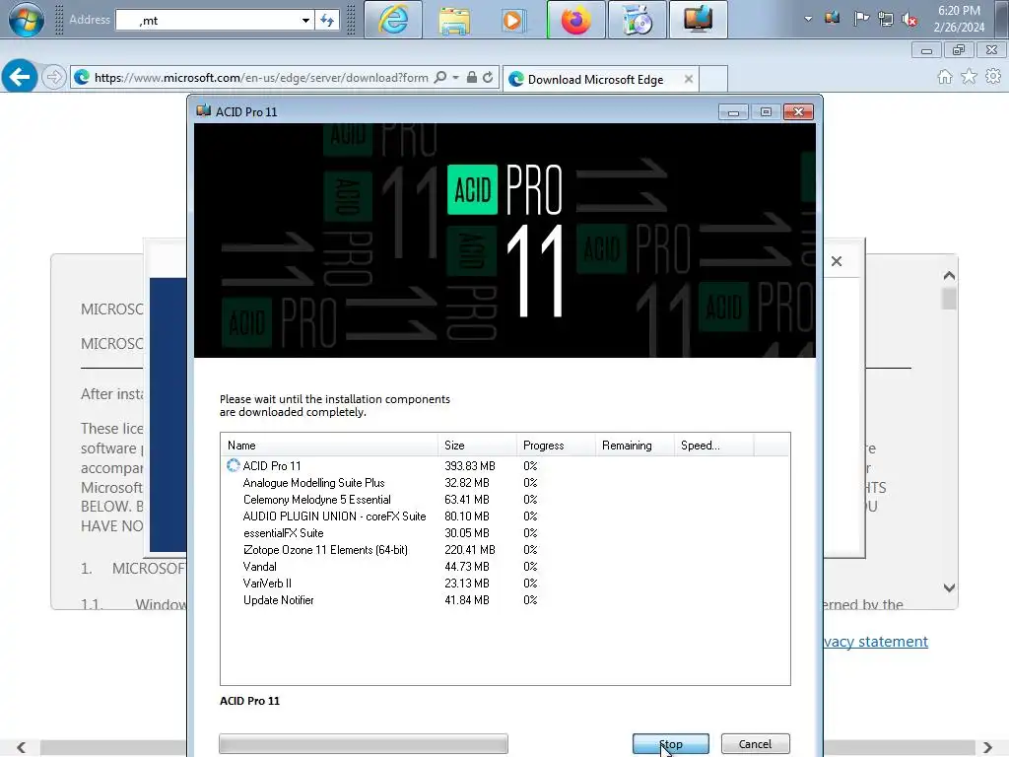The image size is (1009, 757).
Task: Open Action Center flag icon
Action: (861, 19)
